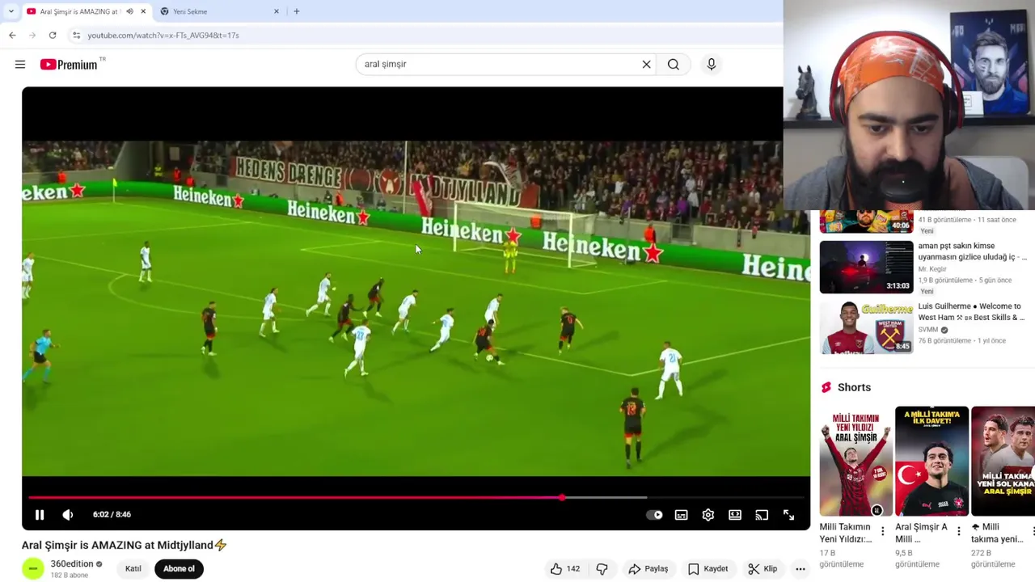Viewport: 1035px width, 582px height.
Task: Open Luis Guilherme Welcome to West Ham title
Action: pos(971,312)
